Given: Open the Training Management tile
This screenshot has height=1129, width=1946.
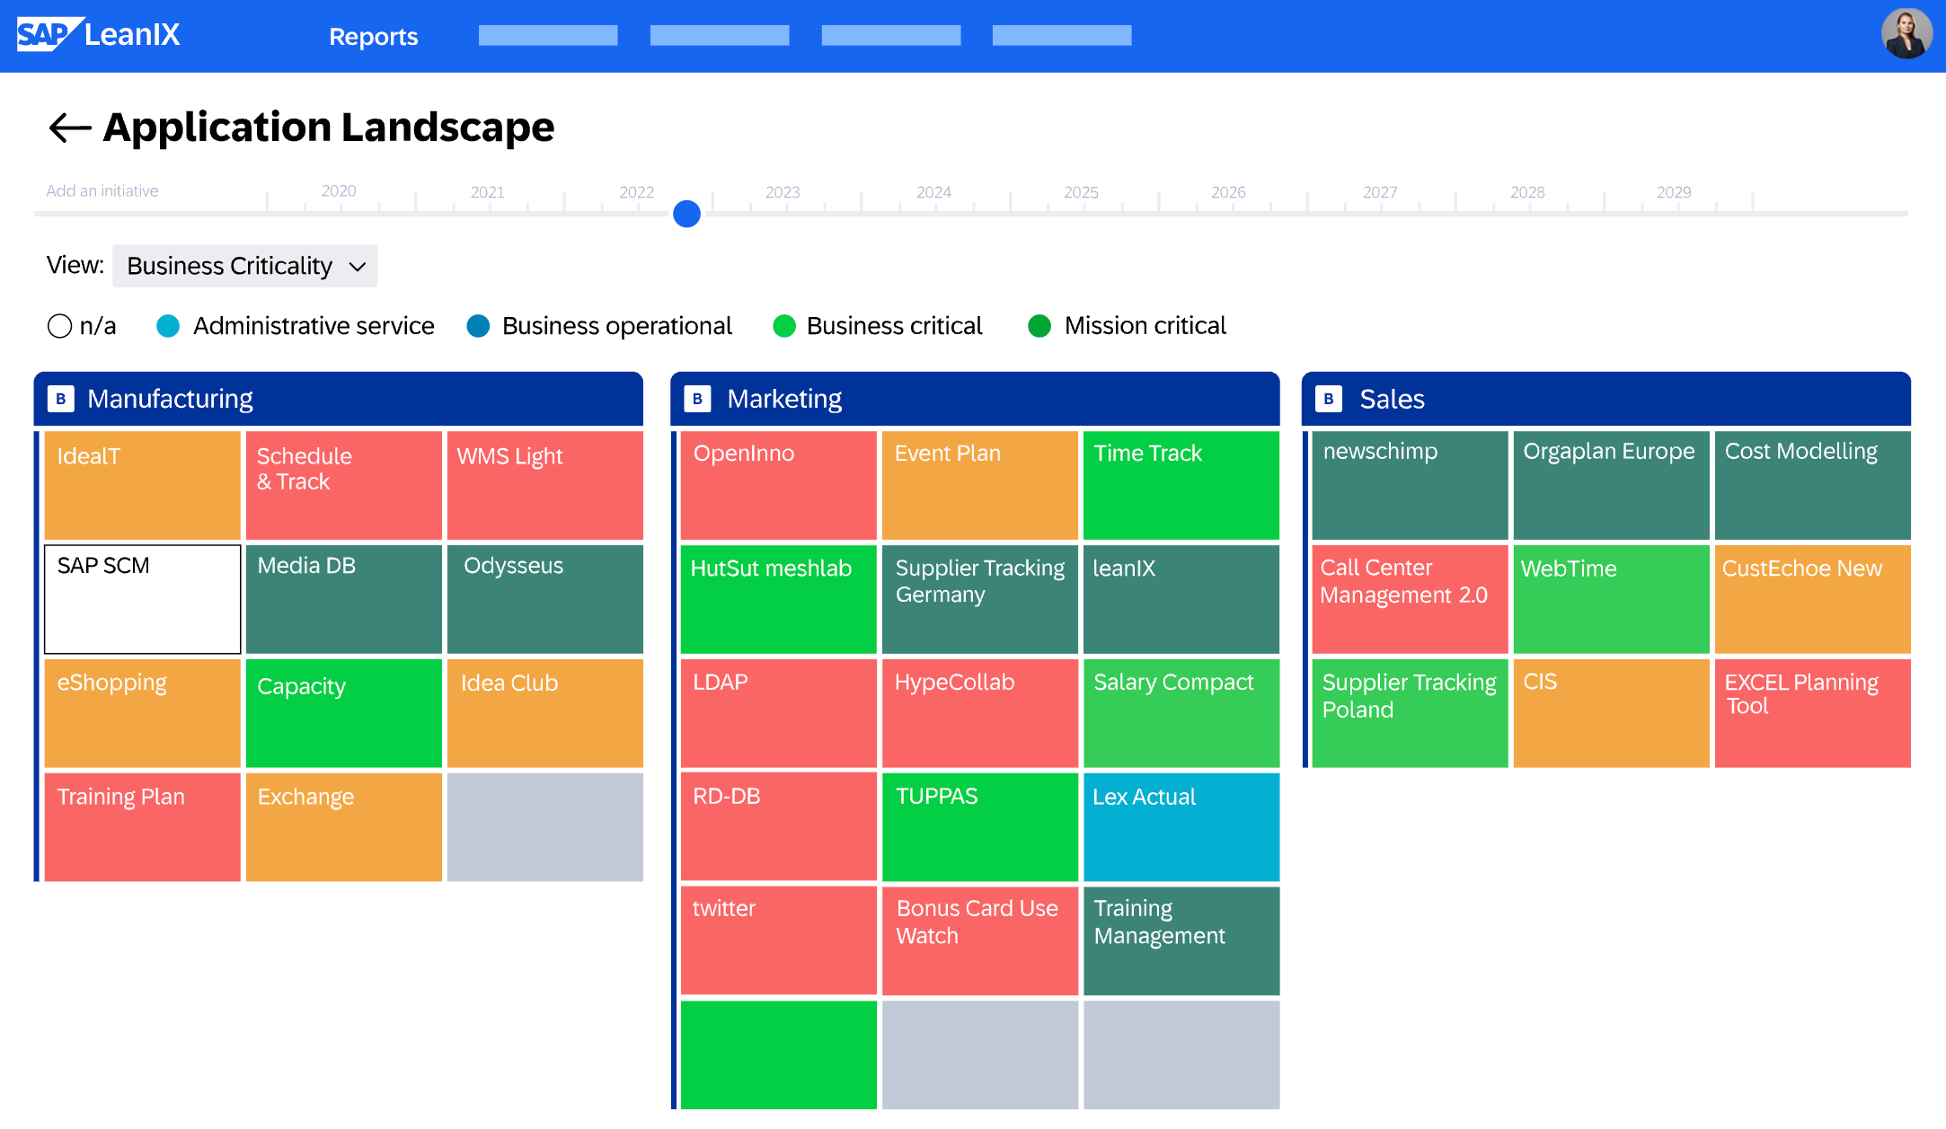Looking at the screenshot, I should click(1181, 941).
